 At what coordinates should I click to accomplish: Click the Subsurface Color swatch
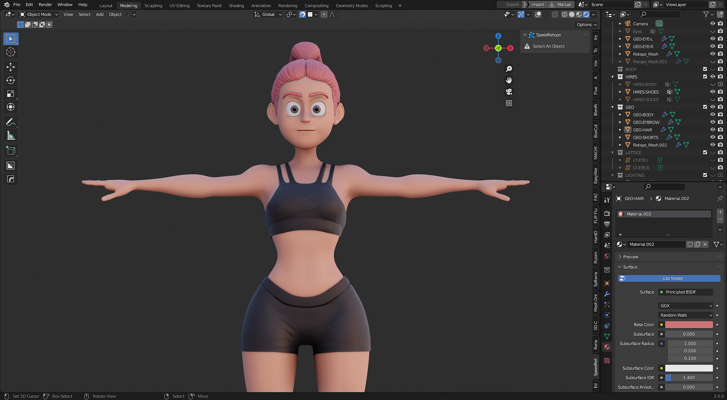689,369
